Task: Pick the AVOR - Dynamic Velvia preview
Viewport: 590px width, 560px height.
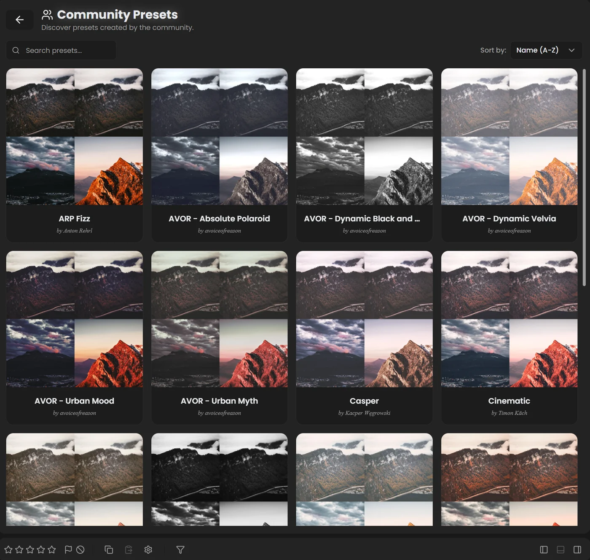Action: (x=510, y=137)
